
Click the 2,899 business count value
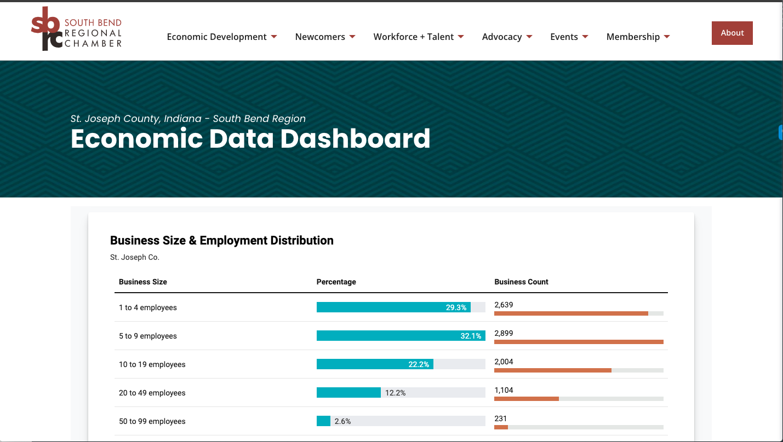[504, 333]
